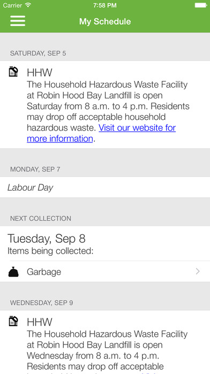210x374 pixels.
Task: Select the Saturday HHW heading
Action: (40, 73)
